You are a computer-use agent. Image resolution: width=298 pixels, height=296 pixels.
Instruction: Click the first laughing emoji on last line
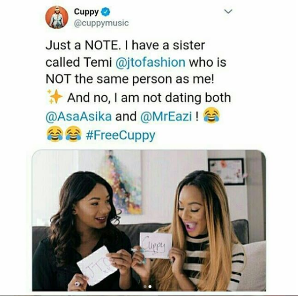click(55, 134)
